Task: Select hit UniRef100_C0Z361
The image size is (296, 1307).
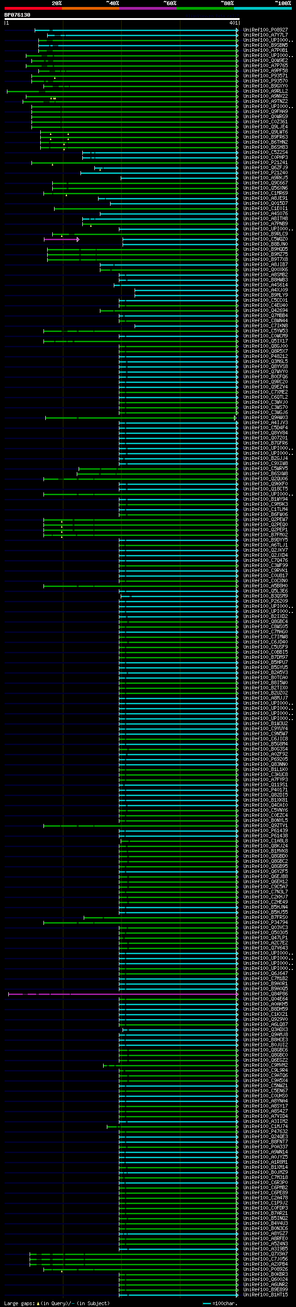Action: point(265,122)
